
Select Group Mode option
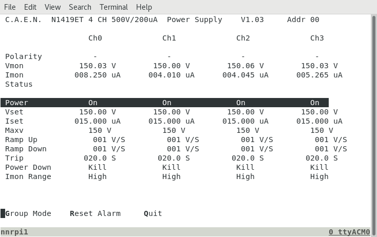tap(28, 213)
